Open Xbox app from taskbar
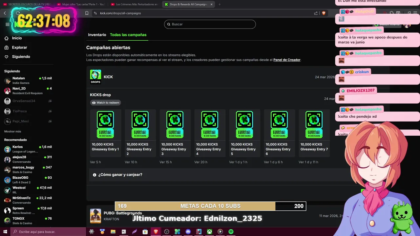The image size is (420, 236). pos(209,232)
